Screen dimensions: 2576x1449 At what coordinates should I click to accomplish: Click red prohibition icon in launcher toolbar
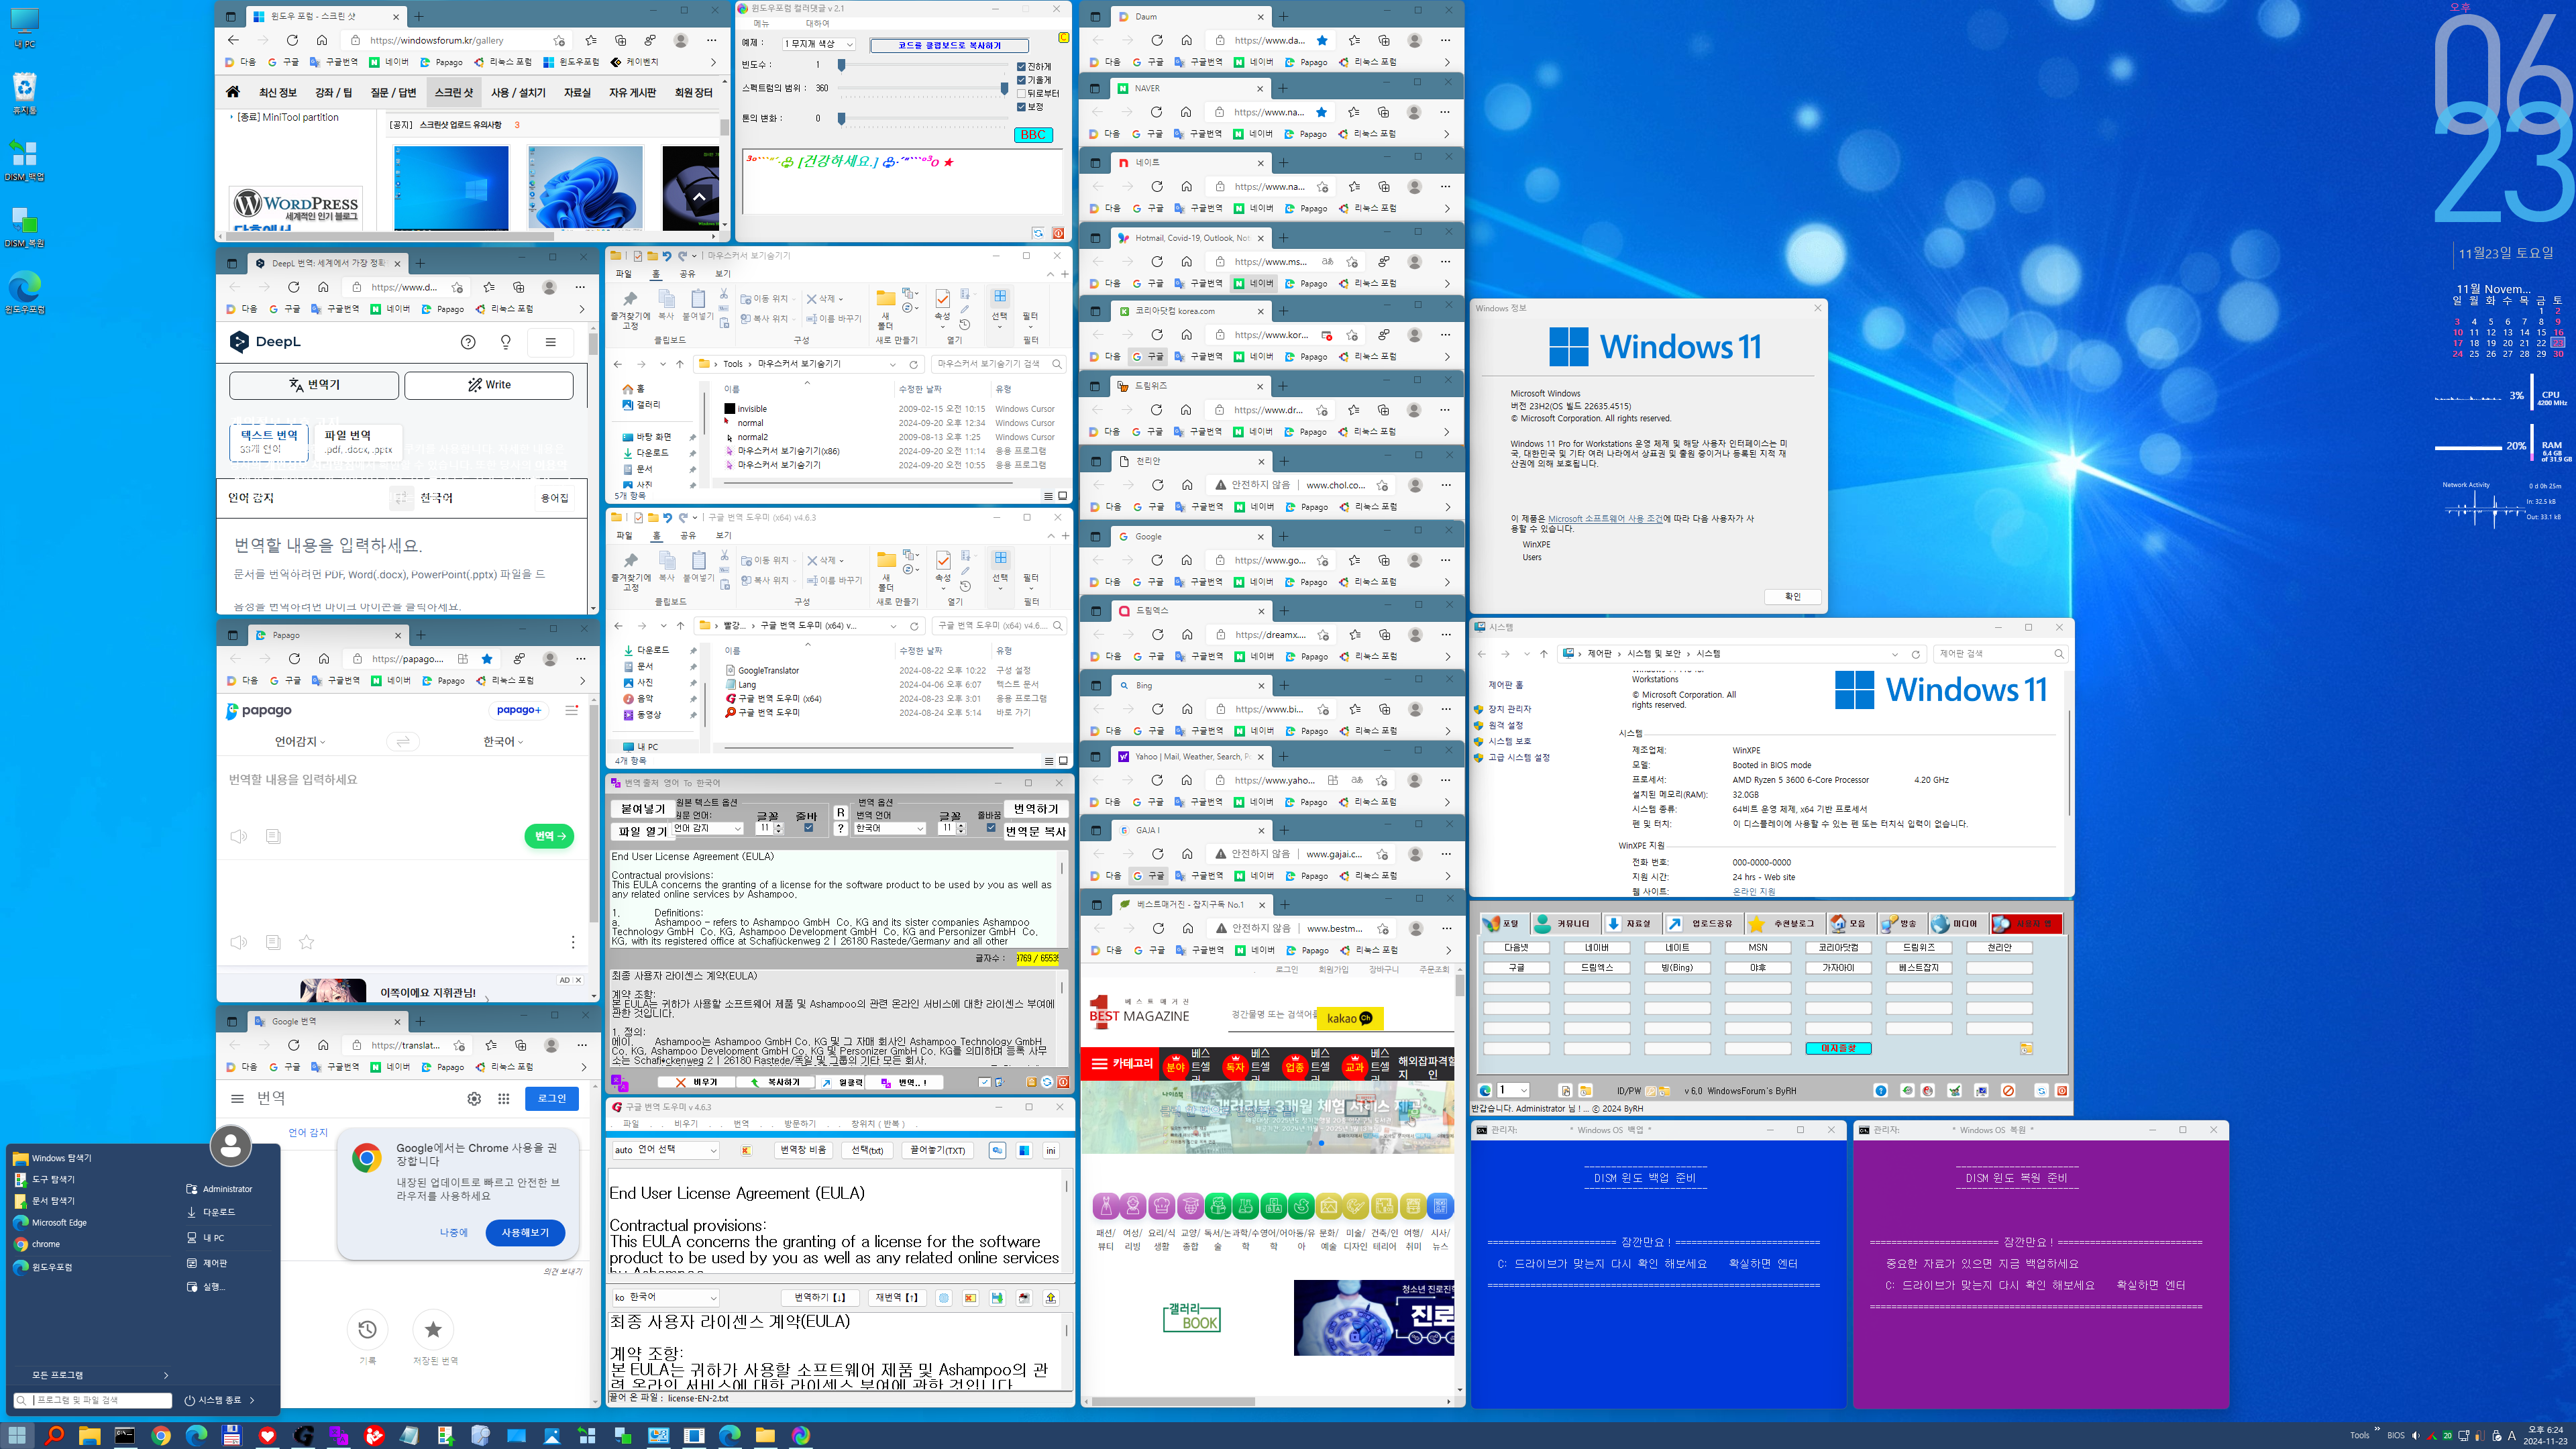pos(2008,1090)
